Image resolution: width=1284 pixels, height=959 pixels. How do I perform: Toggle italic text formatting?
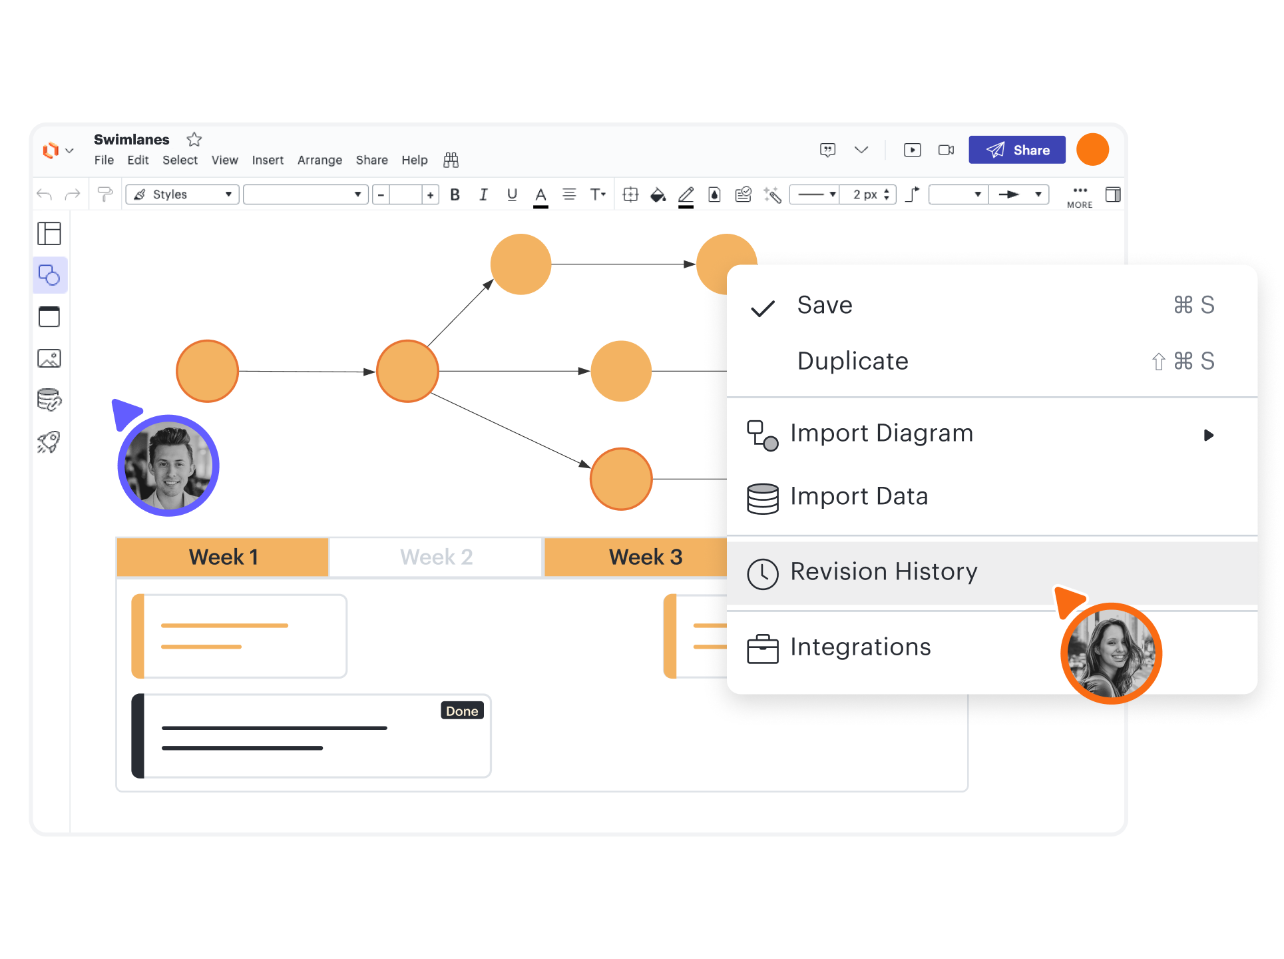(484, 194)
